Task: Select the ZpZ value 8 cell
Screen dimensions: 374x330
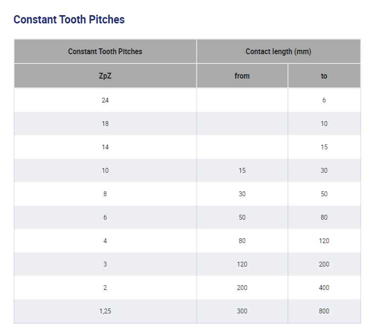Action: tap(105, 194)
